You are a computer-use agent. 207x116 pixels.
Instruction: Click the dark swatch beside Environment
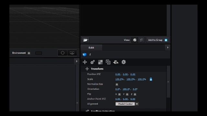(x=38, y=53)
